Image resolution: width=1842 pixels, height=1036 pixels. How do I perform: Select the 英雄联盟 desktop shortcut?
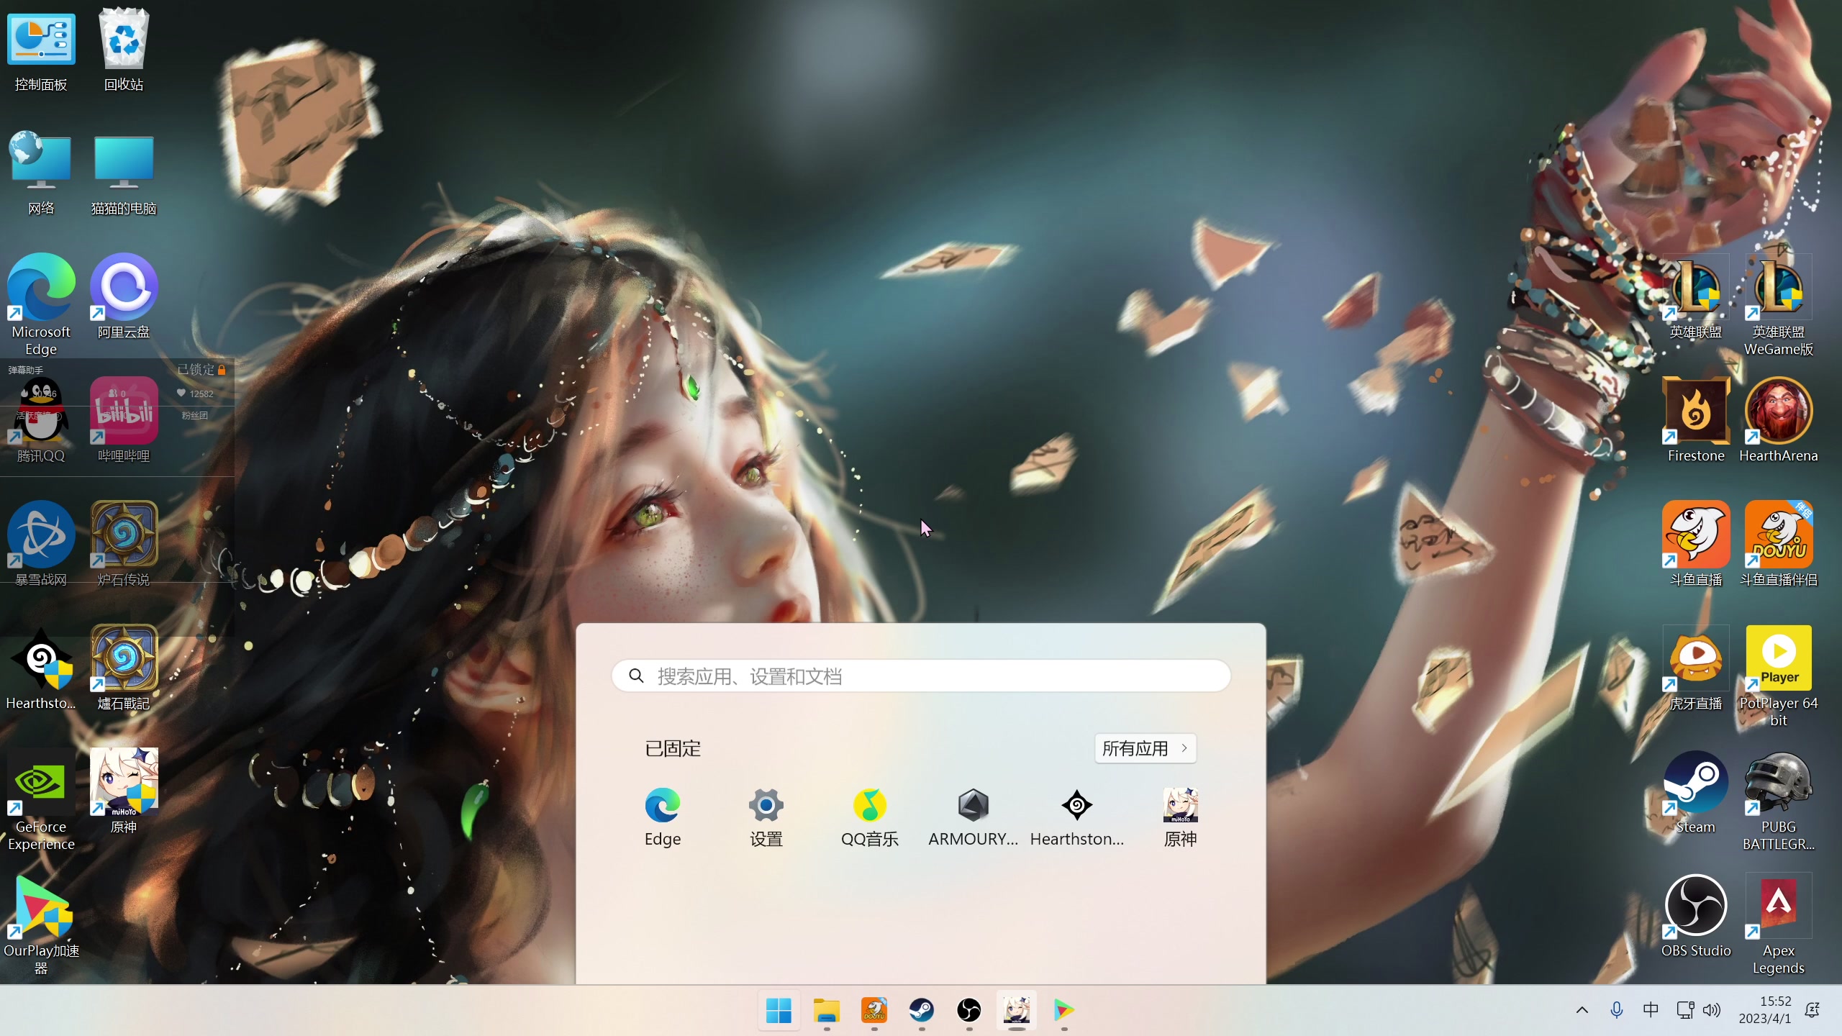pos(1696,296)
